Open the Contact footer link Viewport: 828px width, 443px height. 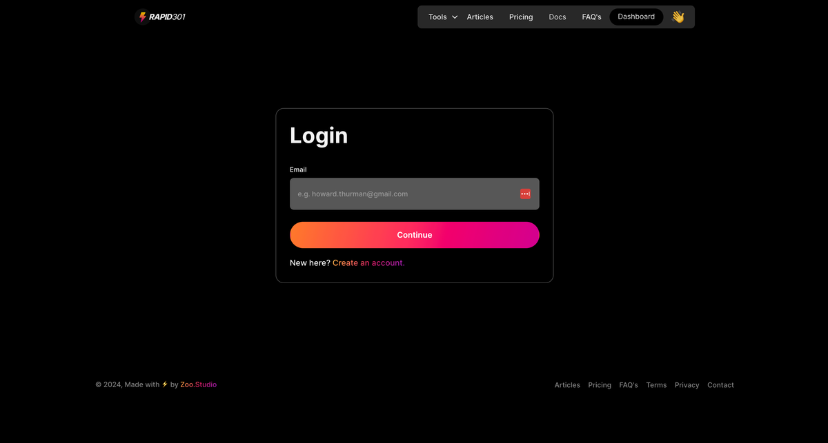(x=720, y=385)
